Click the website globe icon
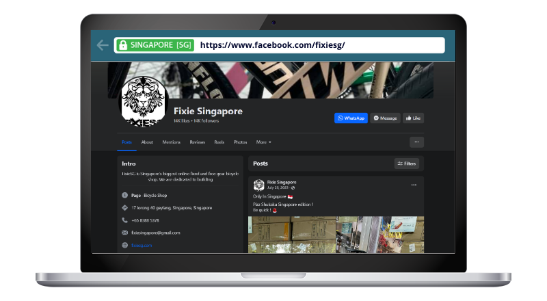Screen dimensions: 547x301 (125, 245)
